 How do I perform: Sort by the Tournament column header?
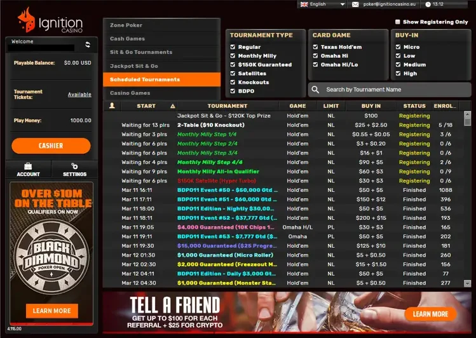tap(228, 106)
